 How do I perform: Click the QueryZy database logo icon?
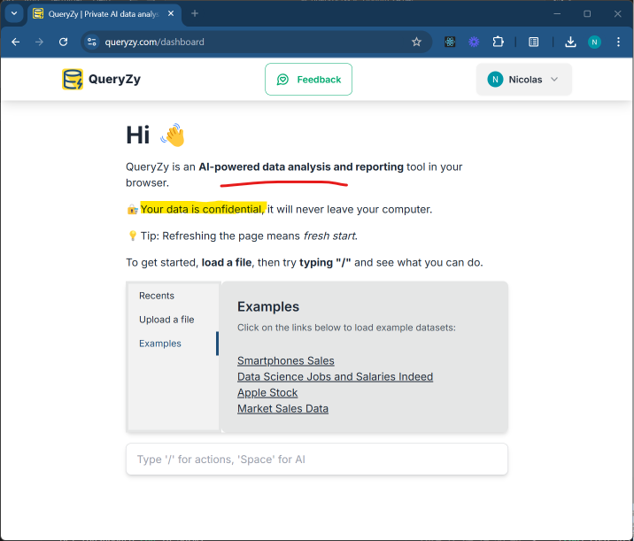(x=73, y=79)
